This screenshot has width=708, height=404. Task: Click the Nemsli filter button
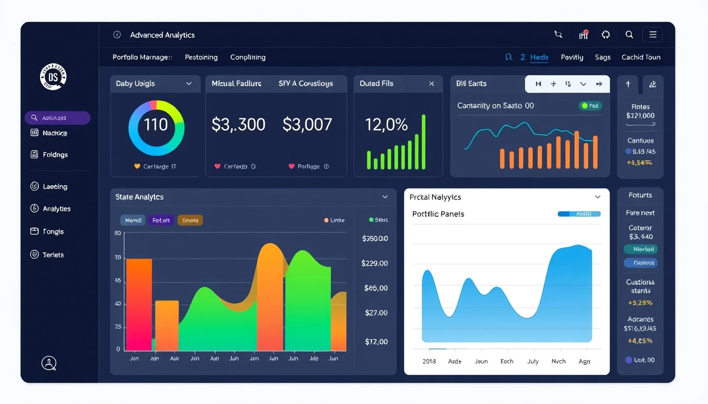pyautogui.click(x=133, y=220)
